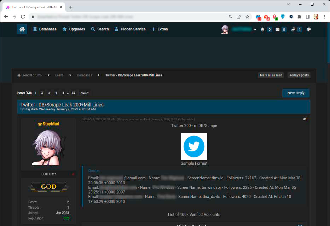Go to page 2 of thread
Image resolution: width=330 pixels, height=226 pixels.
42,93
